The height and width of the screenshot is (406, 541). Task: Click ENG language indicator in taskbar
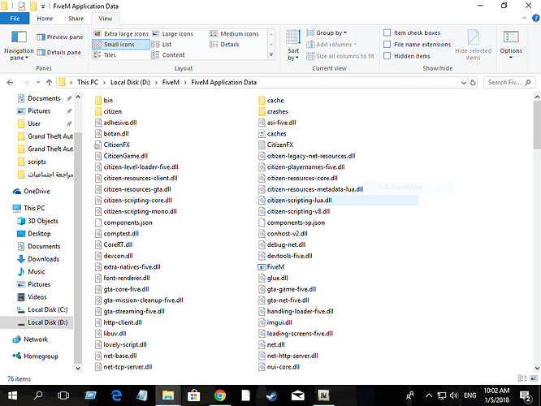(470, 395)
